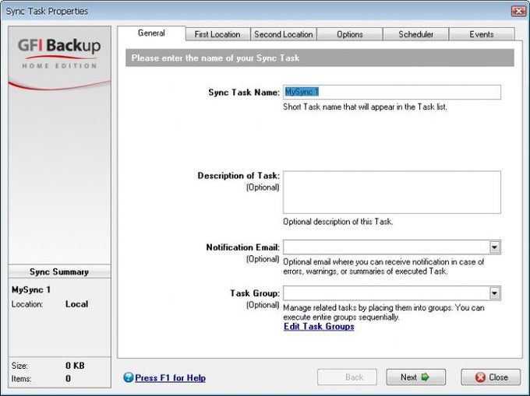Select the Options tab
The image size is (530, 396).
pos(349,34)
